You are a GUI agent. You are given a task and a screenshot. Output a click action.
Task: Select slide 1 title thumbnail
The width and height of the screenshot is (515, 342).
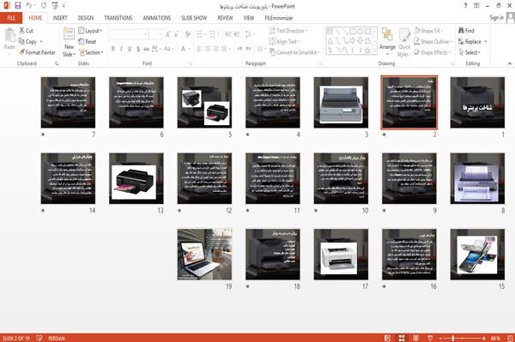[477, 102]
